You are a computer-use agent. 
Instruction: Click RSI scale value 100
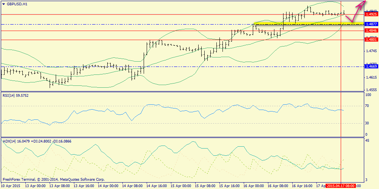point(369,95)
